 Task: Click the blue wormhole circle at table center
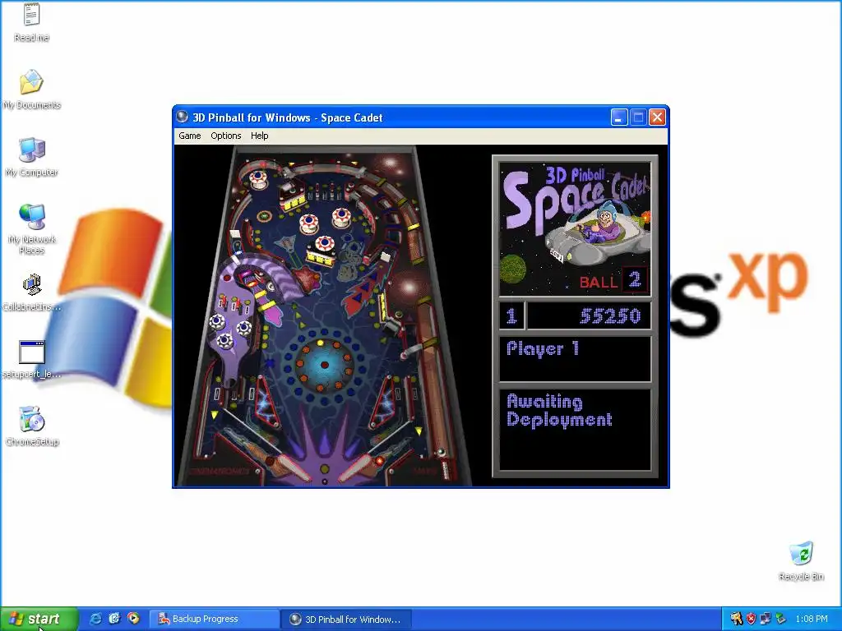pyautogui.click(x=324, y=365)
